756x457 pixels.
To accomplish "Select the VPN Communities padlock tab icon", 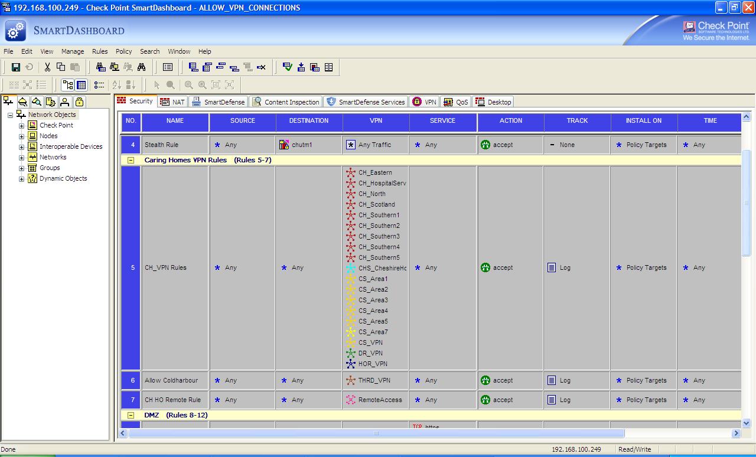I will pyautogui.click(x=80, y=102).
